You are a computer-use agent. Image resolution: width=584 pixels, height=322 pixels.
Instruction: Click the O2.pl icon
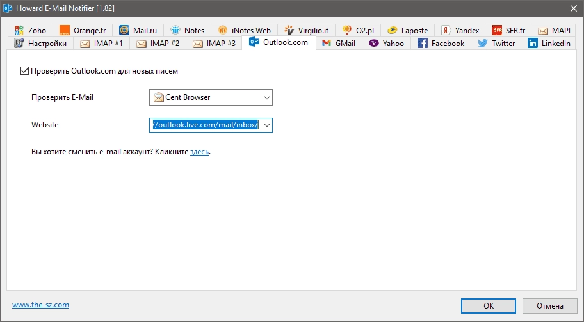pos(347,30)
